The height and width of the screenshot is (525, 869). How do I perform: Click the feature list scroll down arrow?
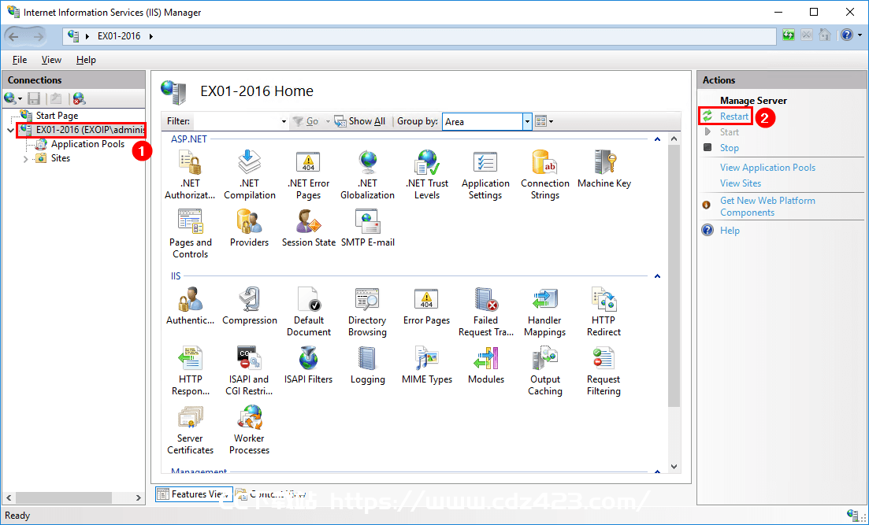(x=674, y=467)
